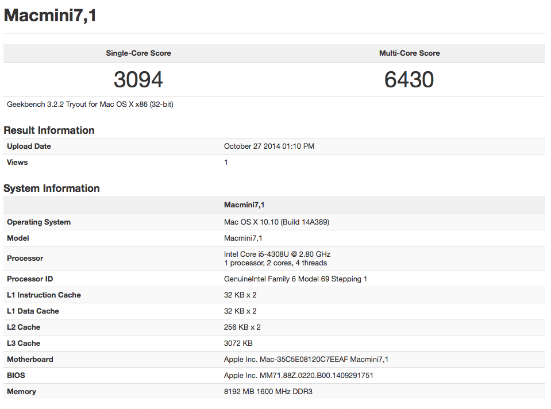Screen dimensions: 551x409
Task: Click the Apple Inc. MM71.88Z.0220.B00.1409291751 BIOS value
Action: point(299,376)
